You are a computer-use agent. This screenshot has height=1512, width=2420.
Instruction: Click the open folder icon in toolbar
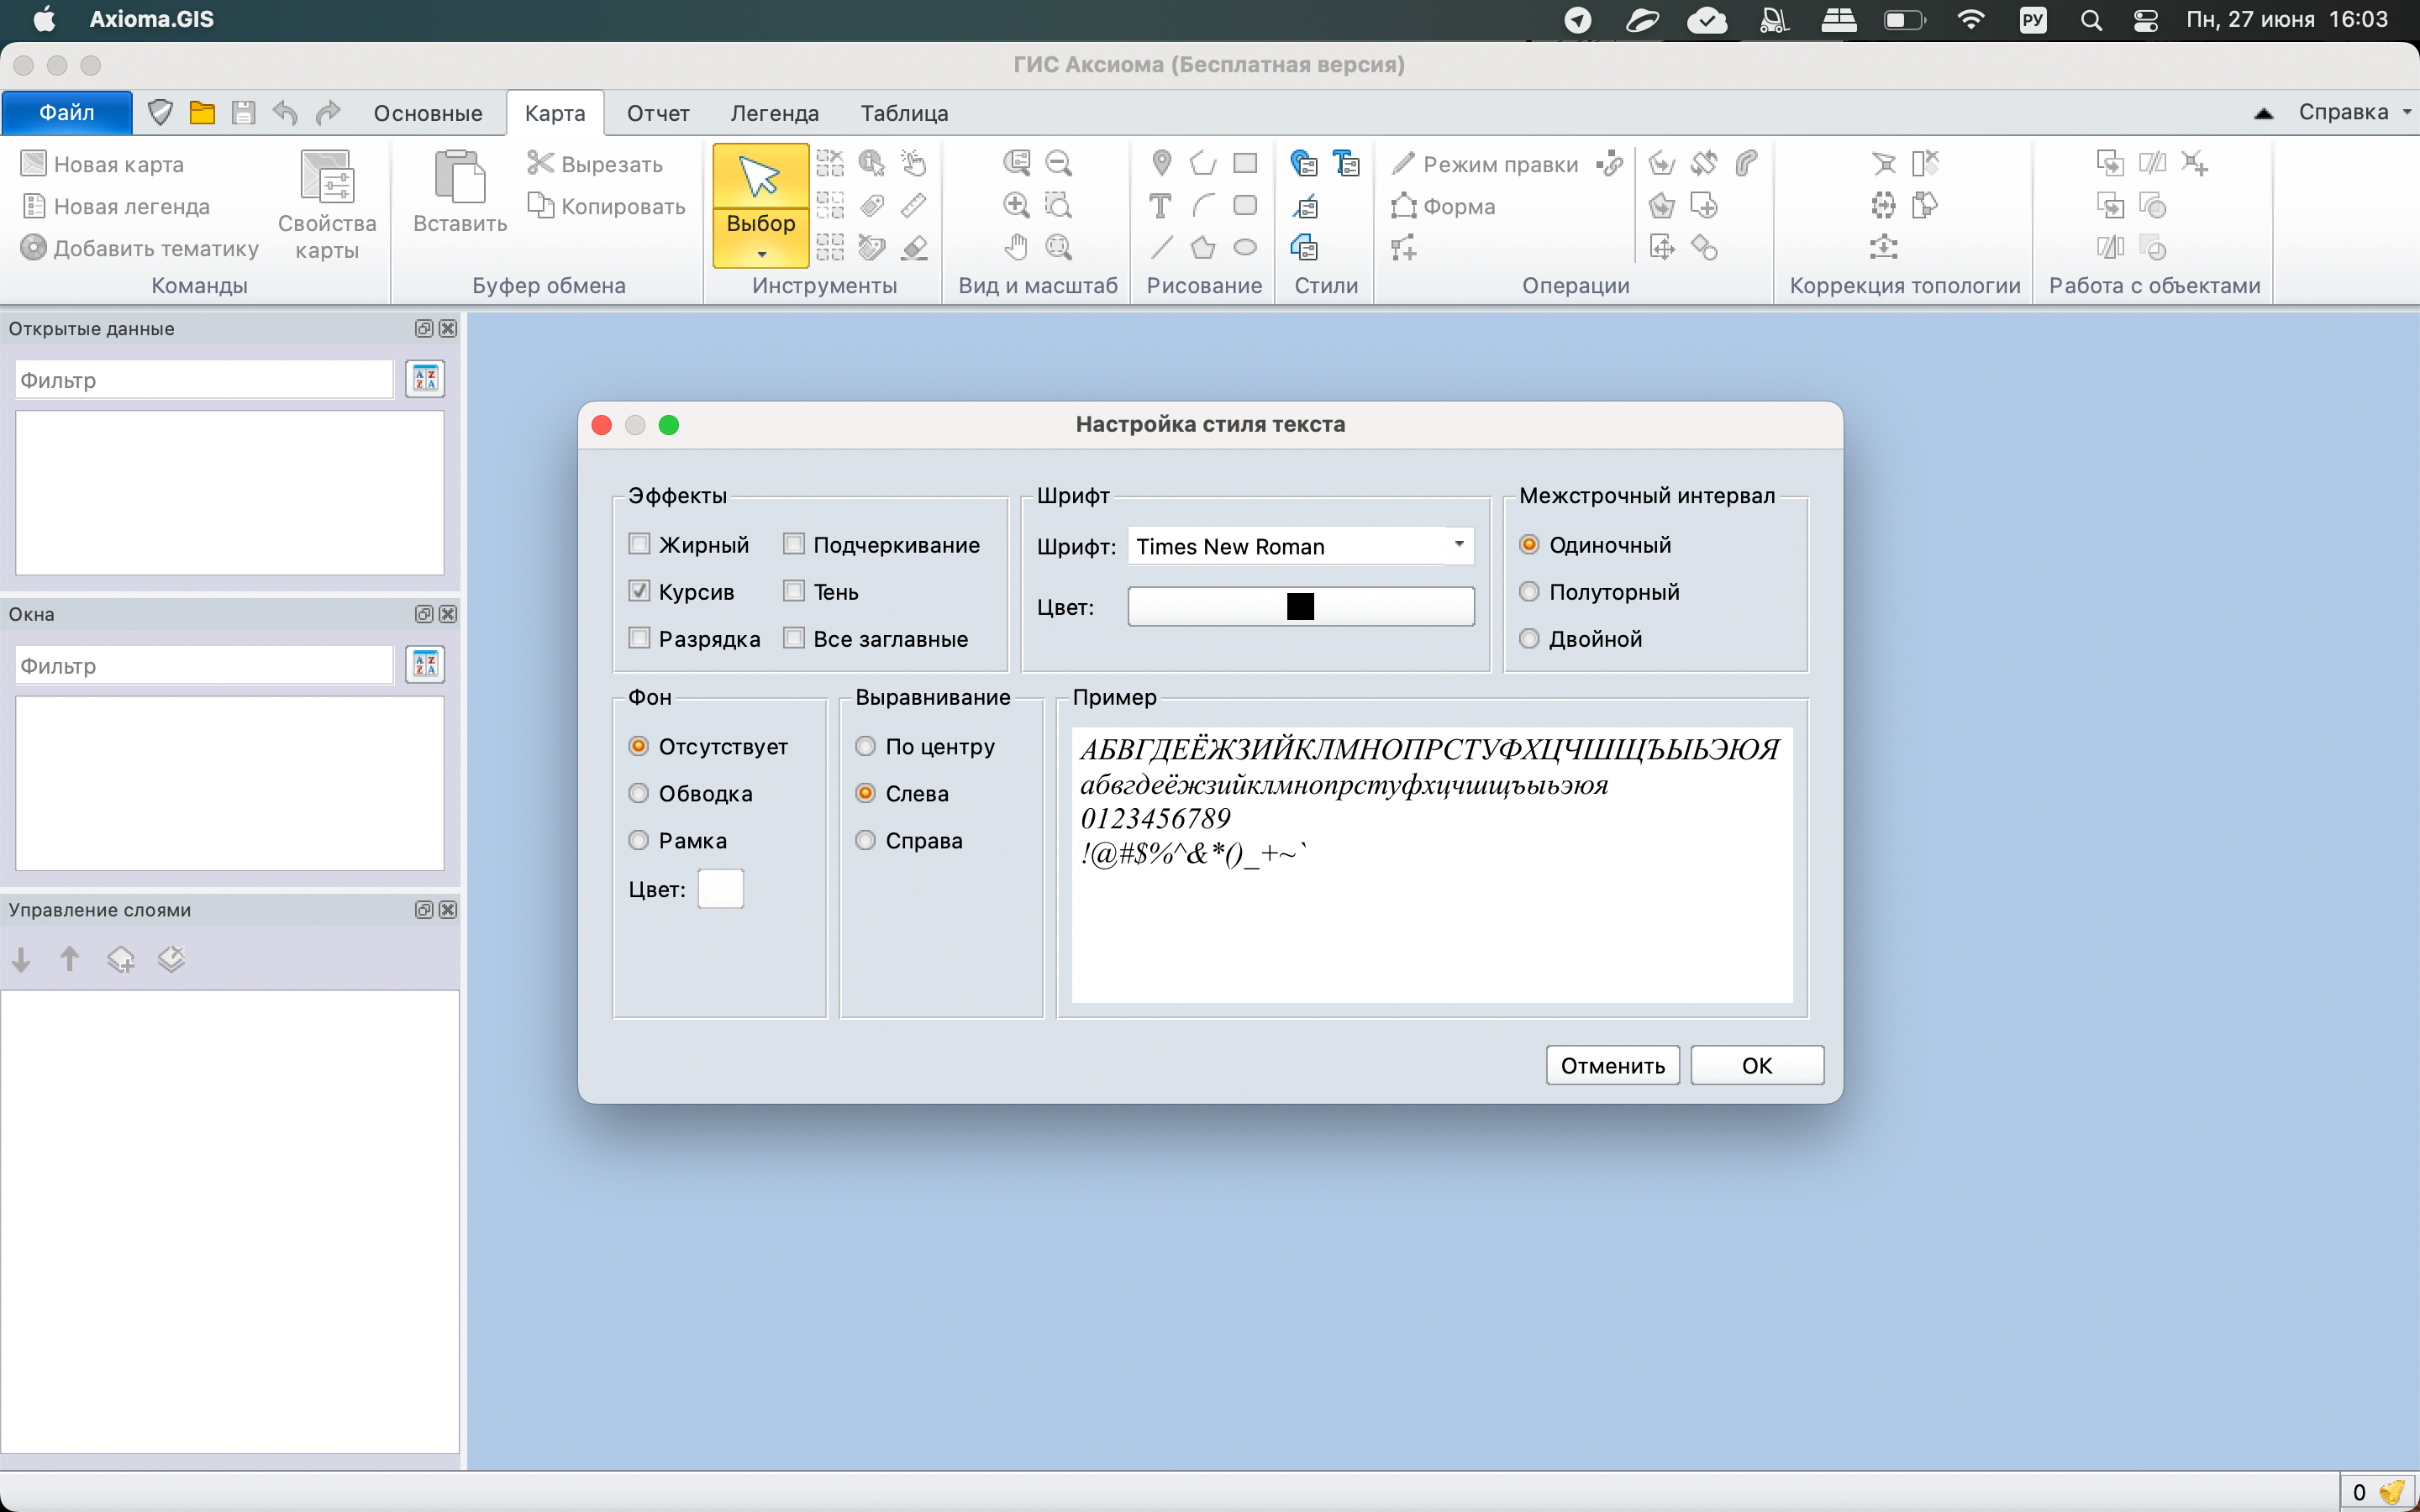tap(202, 113)
